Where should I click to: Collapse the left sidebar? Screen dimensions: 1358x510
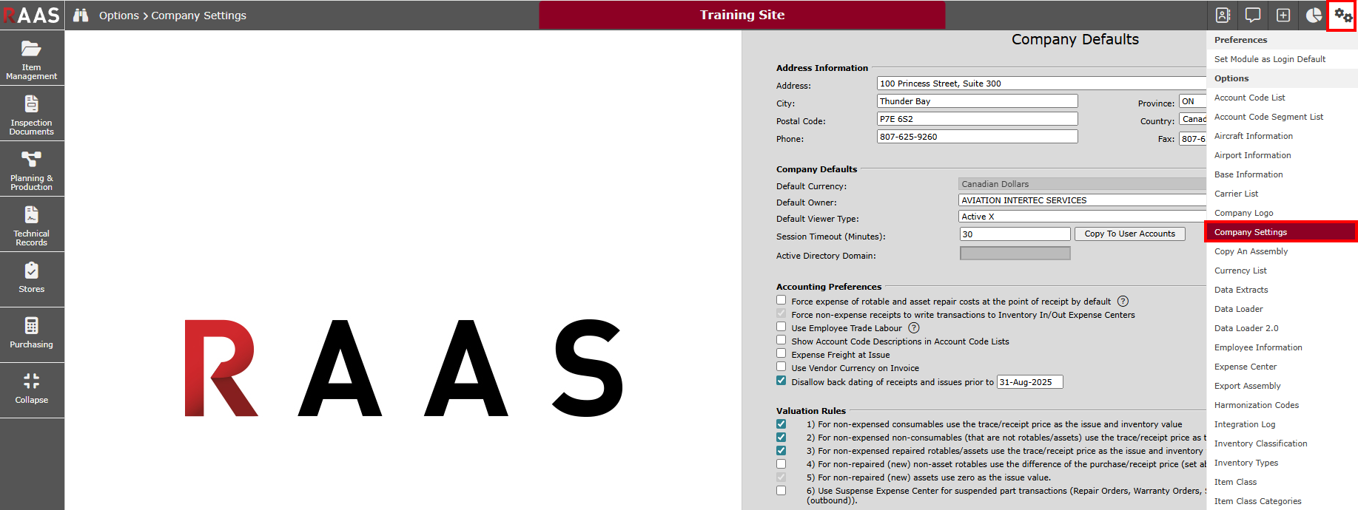[32, 391]
